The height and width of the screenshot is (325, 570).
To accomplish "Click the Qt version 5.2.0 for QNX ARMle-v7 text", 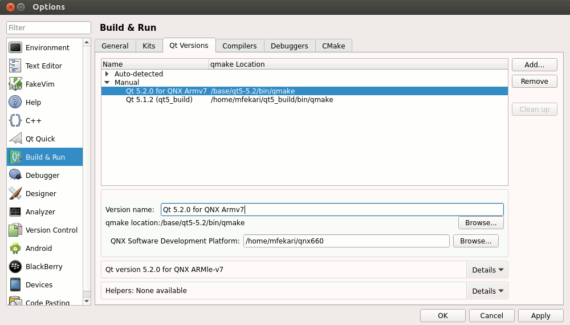I will 164,269.
